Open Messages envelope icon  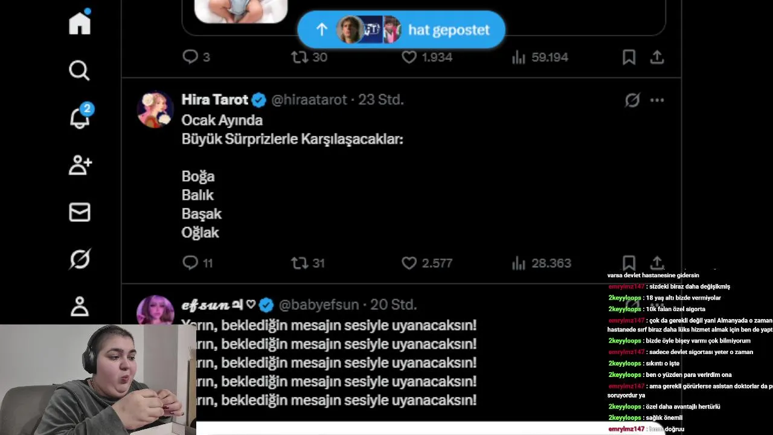tap(80, 212)
